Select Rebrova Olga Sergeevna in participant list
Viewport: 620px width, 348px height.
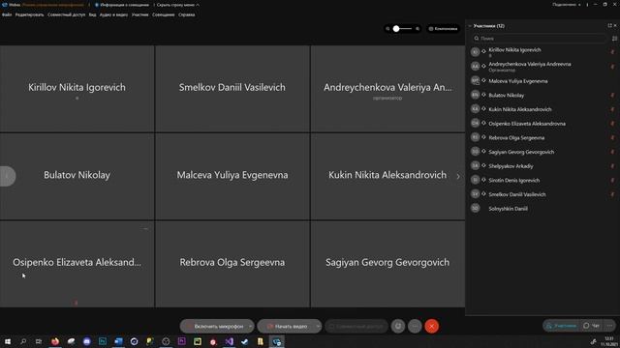click(x=542, y=137)
